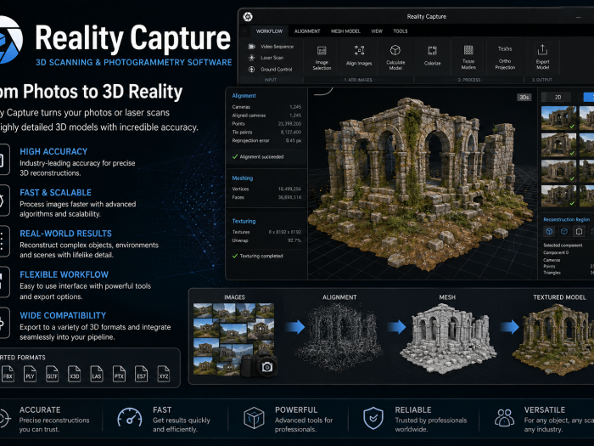Click the 2. PROCESS ribbon group label
Image resolution: width=594 pixels, height=446 pixels.
(x=469, y=80)
